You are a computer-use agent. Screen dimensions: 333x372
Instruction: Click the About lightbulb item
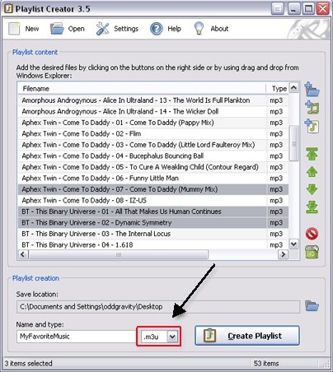click(211, 29)
